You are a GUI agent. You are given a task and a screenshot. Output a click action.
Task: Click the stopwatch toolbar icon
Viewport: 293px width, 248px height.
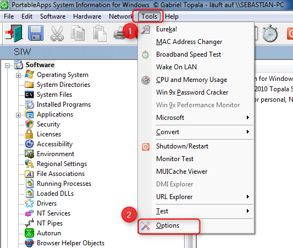tap(270, 33)
